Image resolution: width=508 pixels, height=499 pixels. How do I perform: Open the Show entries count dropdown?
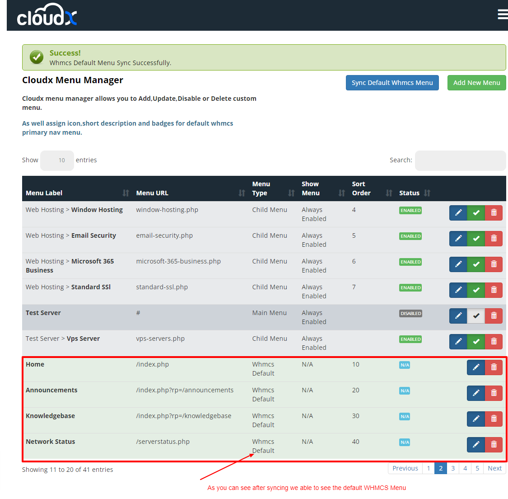57,160
